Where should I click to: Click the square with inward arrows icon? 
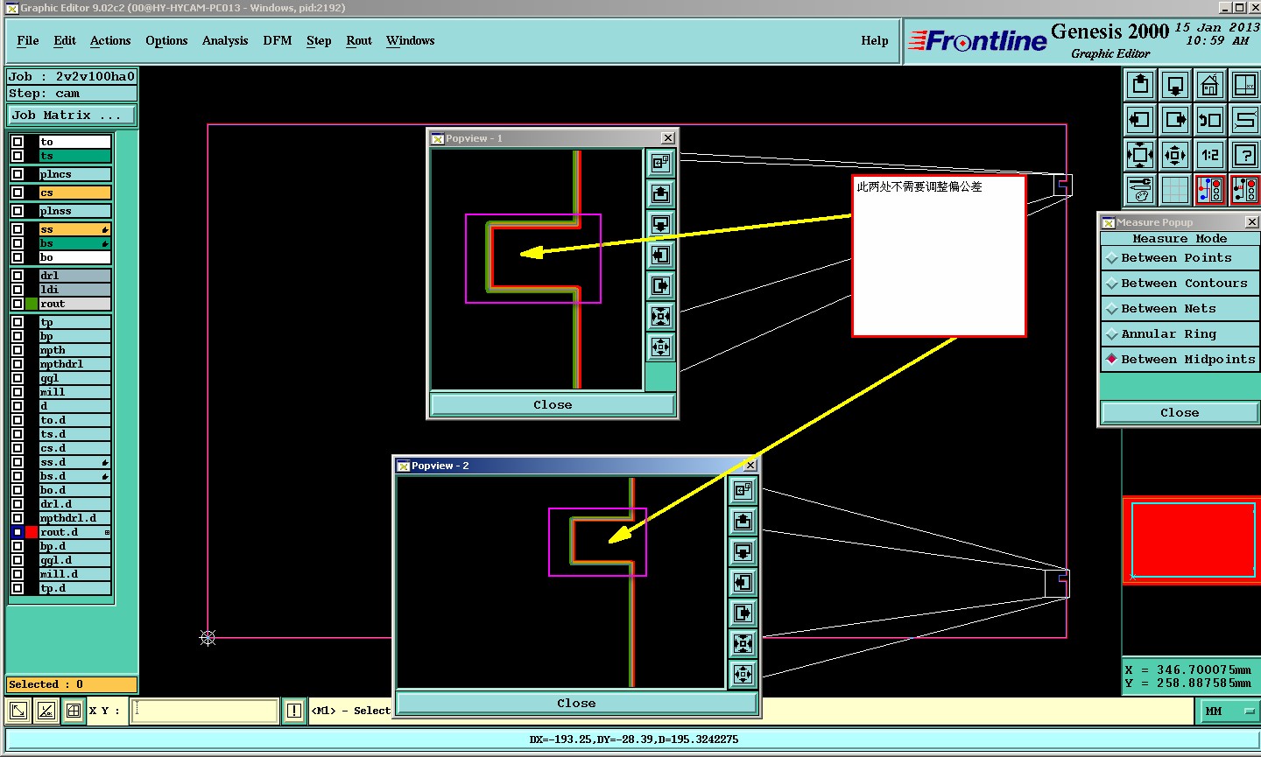coord(1140,155)
